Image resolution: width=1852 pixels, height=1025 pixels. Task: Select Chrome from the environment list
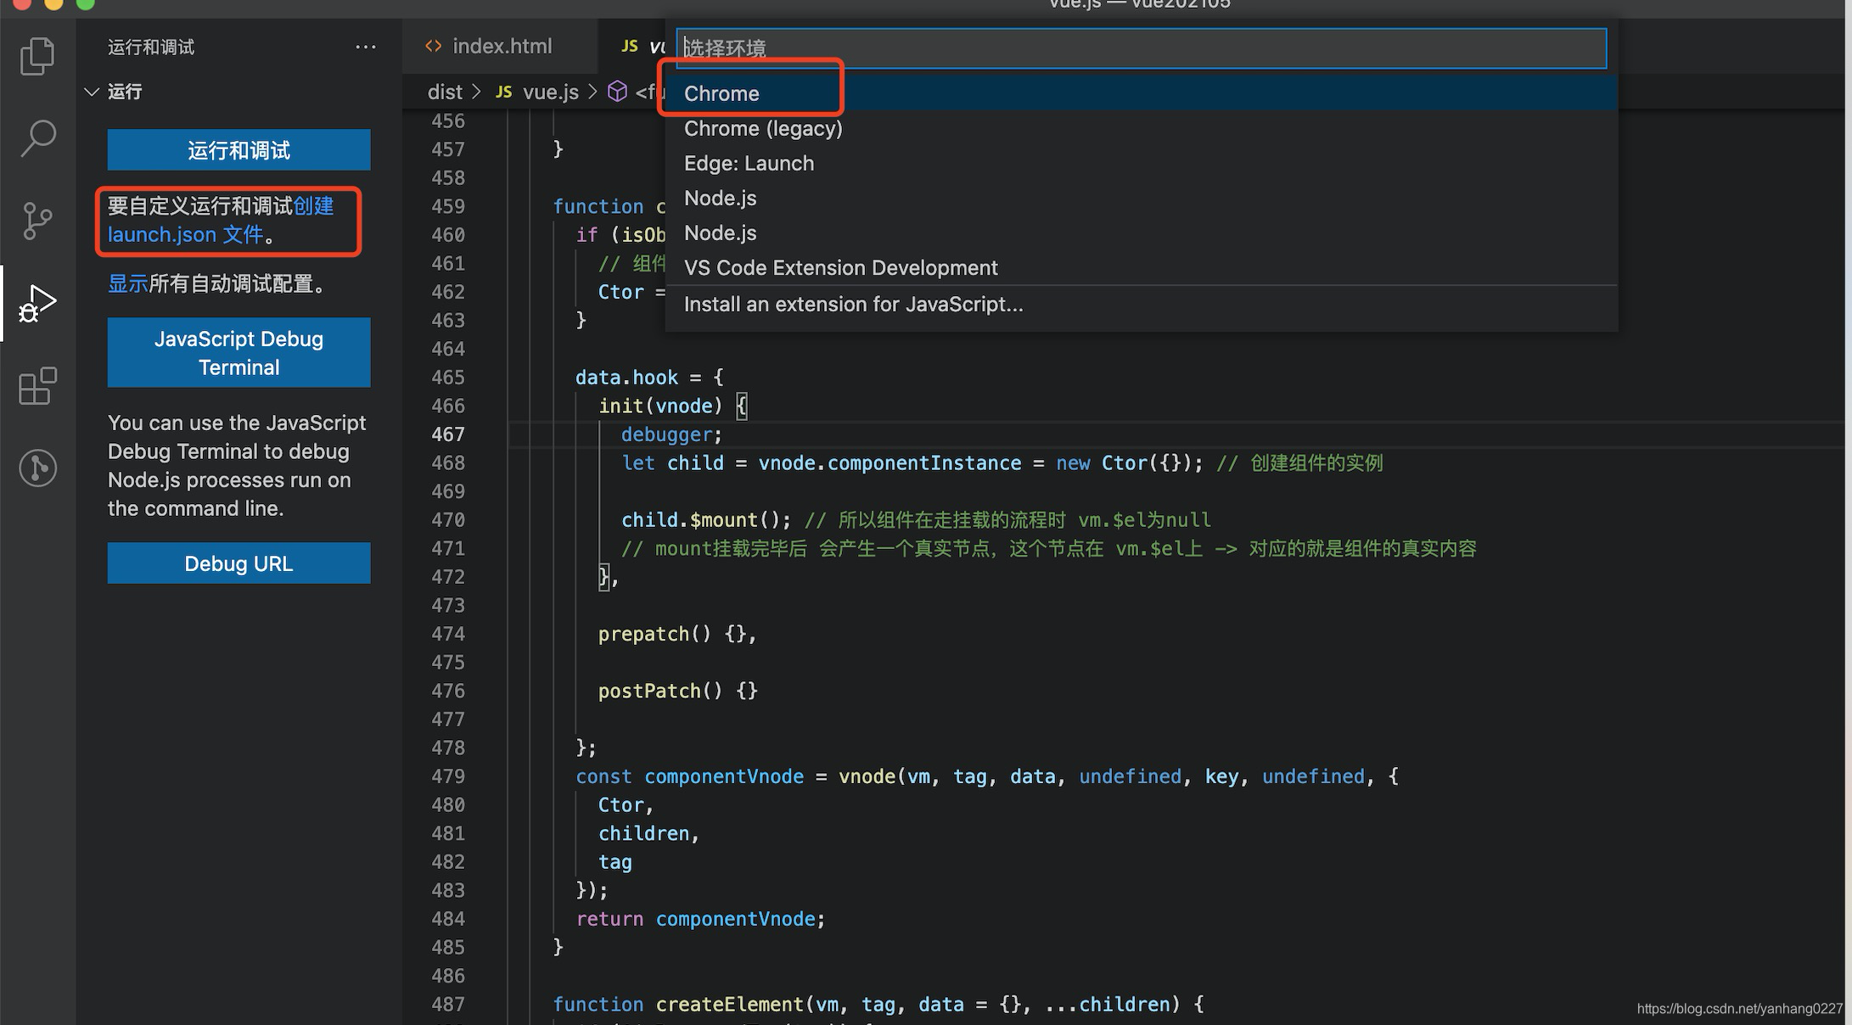pos(721,93)
